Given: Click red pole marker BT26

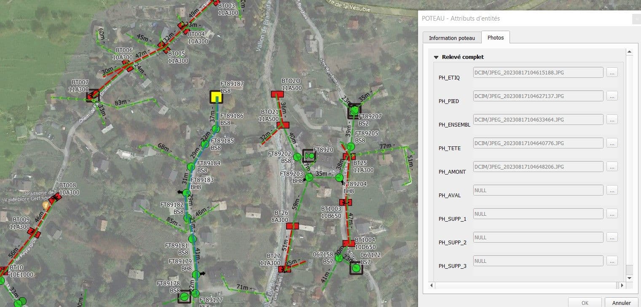Looking at the screenshot, I should 292,226.
